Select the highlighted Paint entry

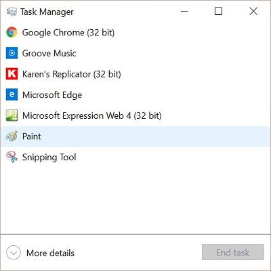tap(135, 137)
